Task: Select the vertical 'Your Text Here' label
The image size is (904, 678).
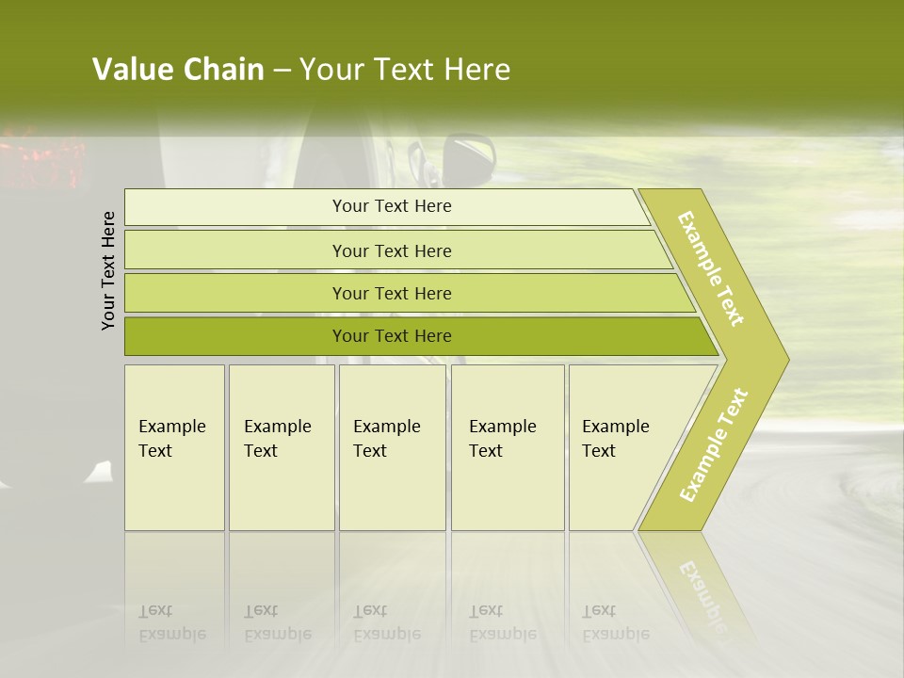Action: click(107, 270)
